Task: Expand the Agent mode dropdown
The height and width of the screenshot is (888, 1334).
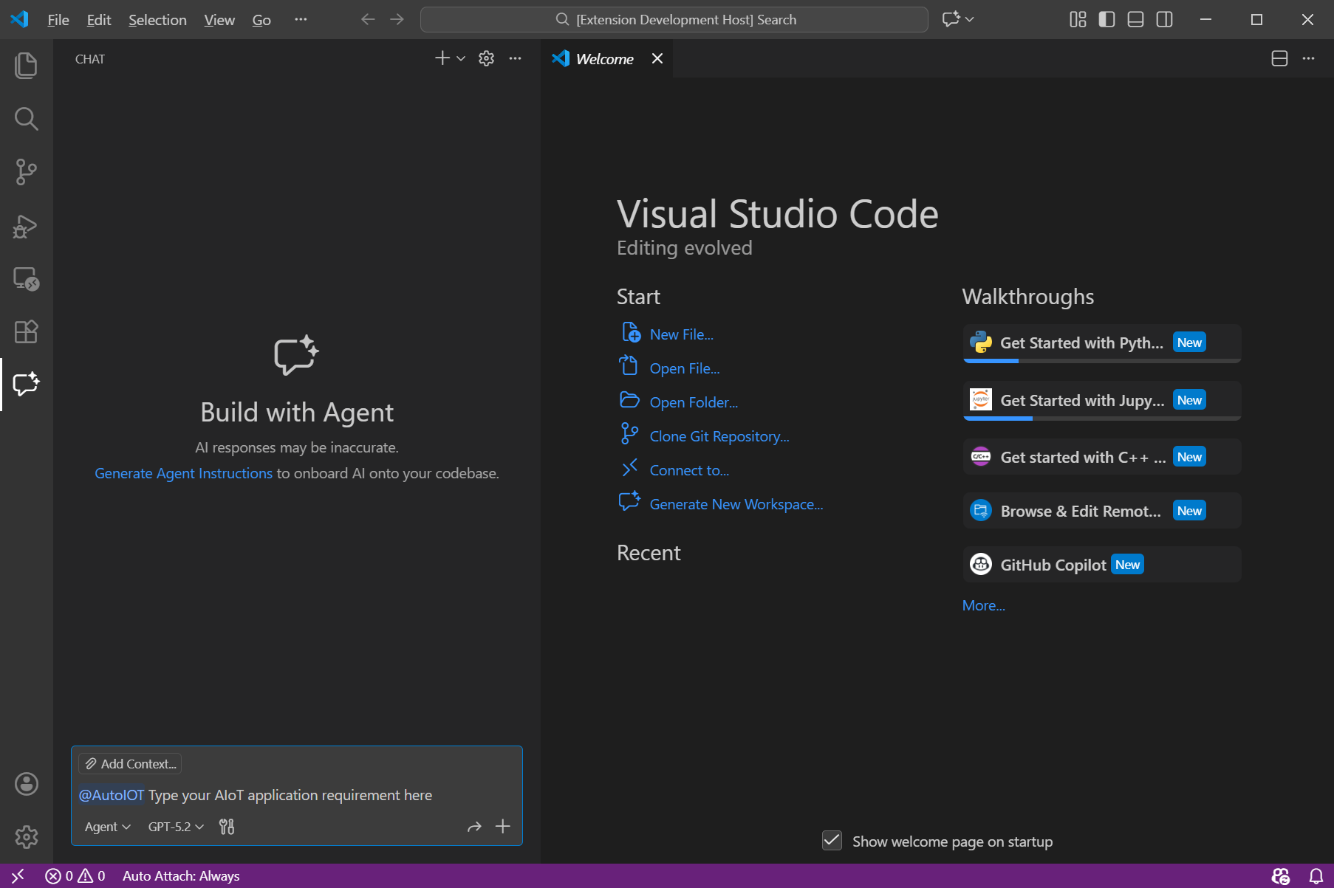Action: click(107, 827)
